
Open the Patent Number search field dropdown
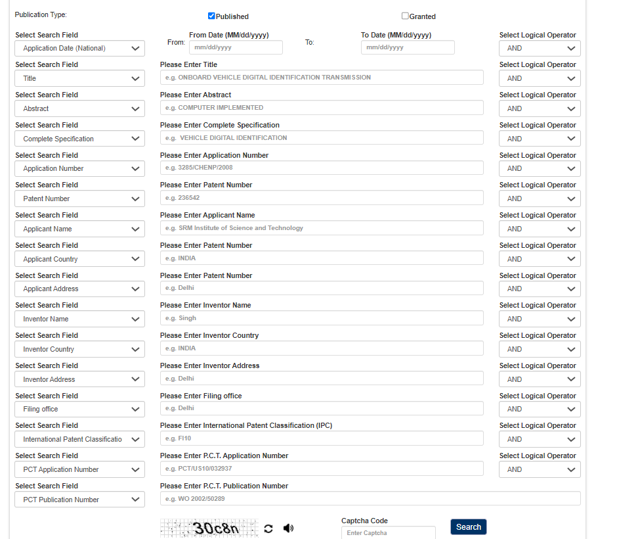coord(80,199)
